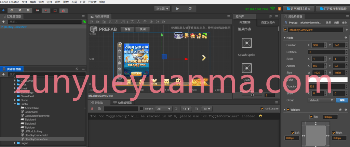The image size is (350, 147).
Task: Toggle the console Collapse checkbox
Action: (262, 109)
